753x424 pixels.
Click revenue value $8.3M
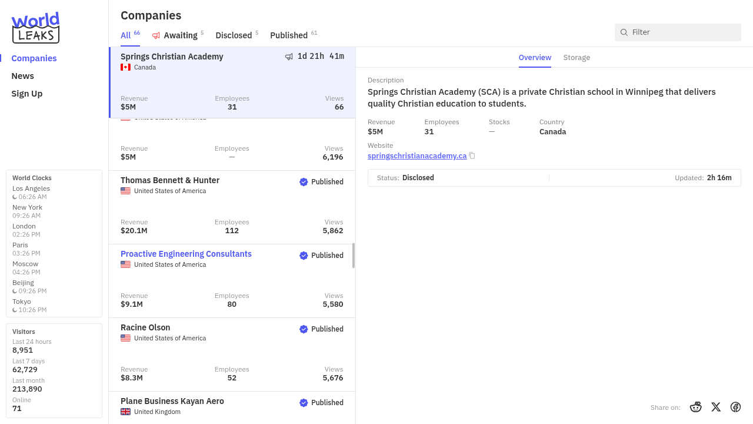click(132, 378)
